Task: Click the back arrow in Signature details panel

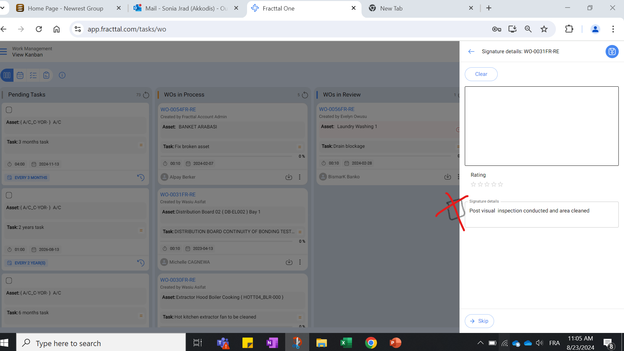Action: click(x=471, y=52)
